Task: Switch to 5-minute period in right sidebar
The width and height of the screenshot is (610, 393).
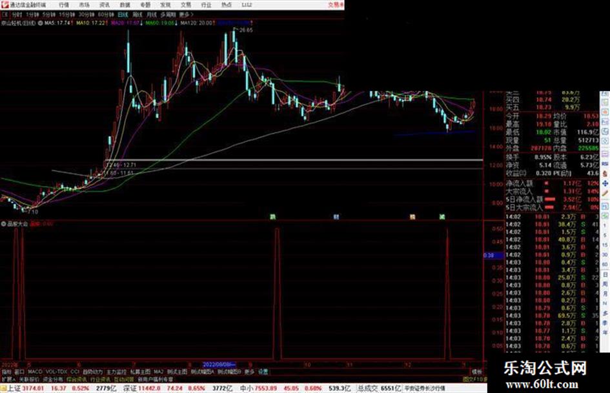Action: point(605,236)
